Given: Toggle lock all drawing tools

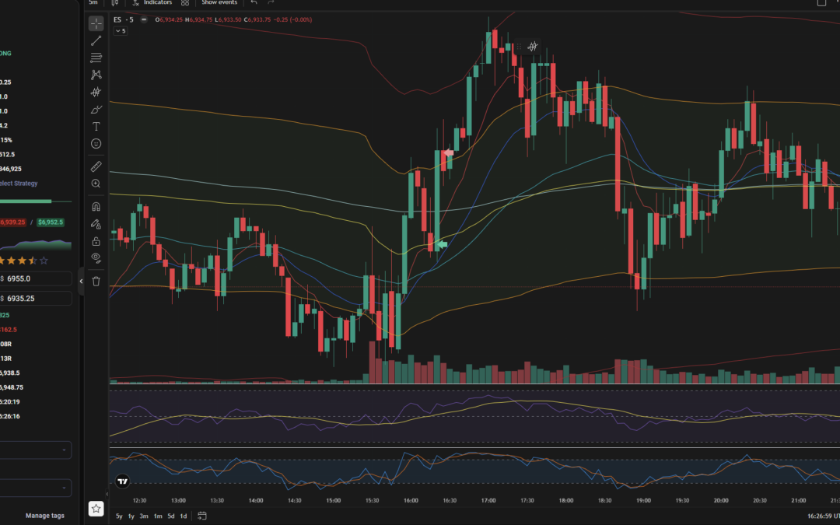Looking at the screenshot, I should click(x=96, y=241).
